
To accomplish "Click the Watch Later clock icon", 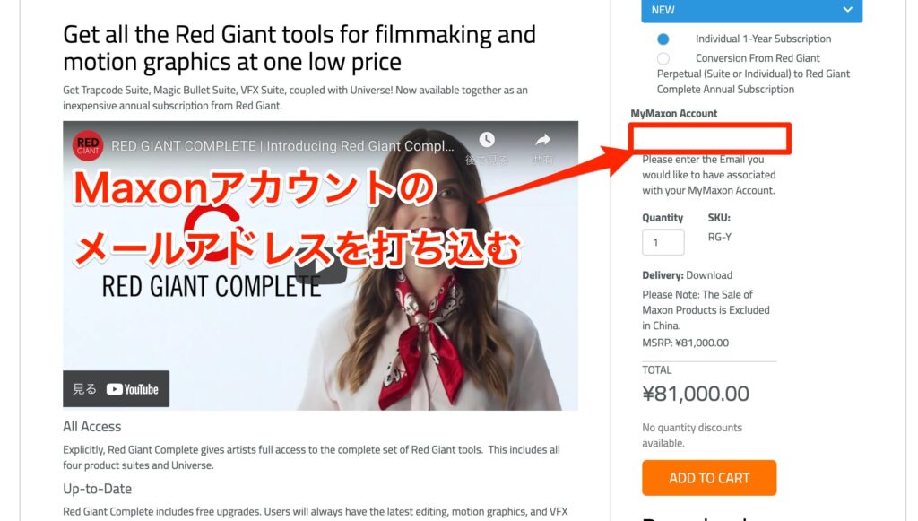I will point(487,140).
